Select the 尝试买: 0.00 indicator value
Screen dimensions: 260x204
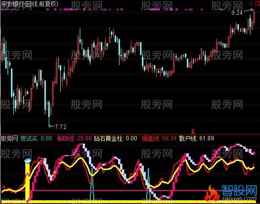tap(36, 138)
